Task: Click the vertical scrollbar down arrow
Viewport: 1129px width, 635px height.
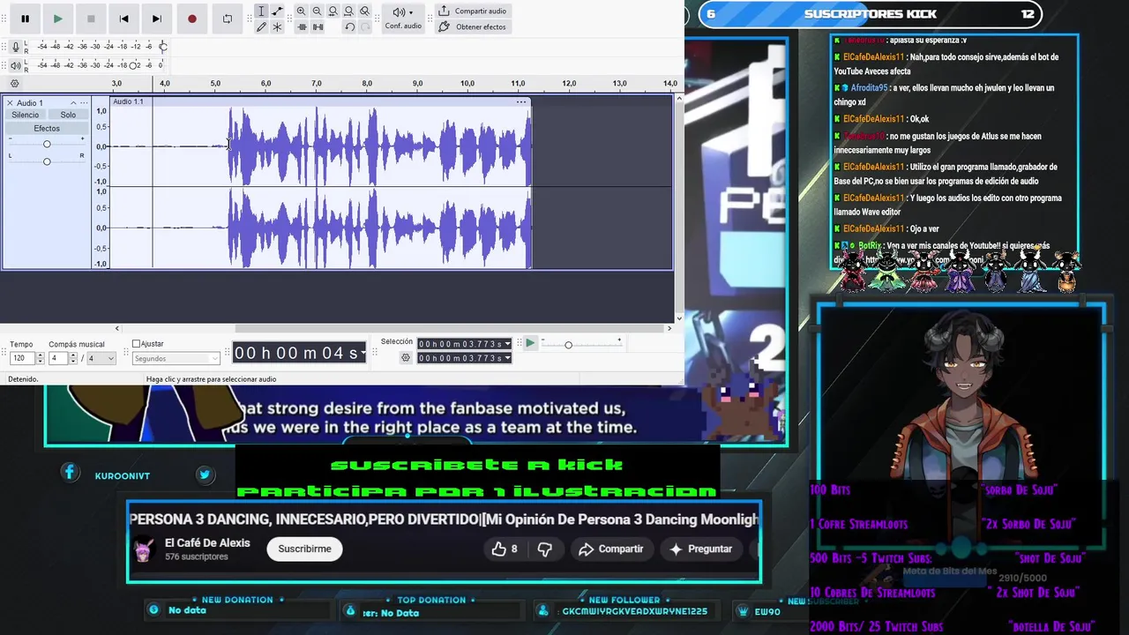Action: 678,317
